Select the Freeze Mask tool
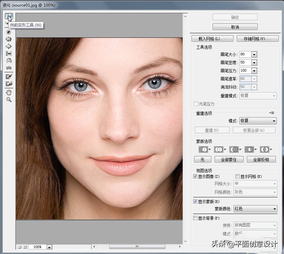 coord(9,77)
